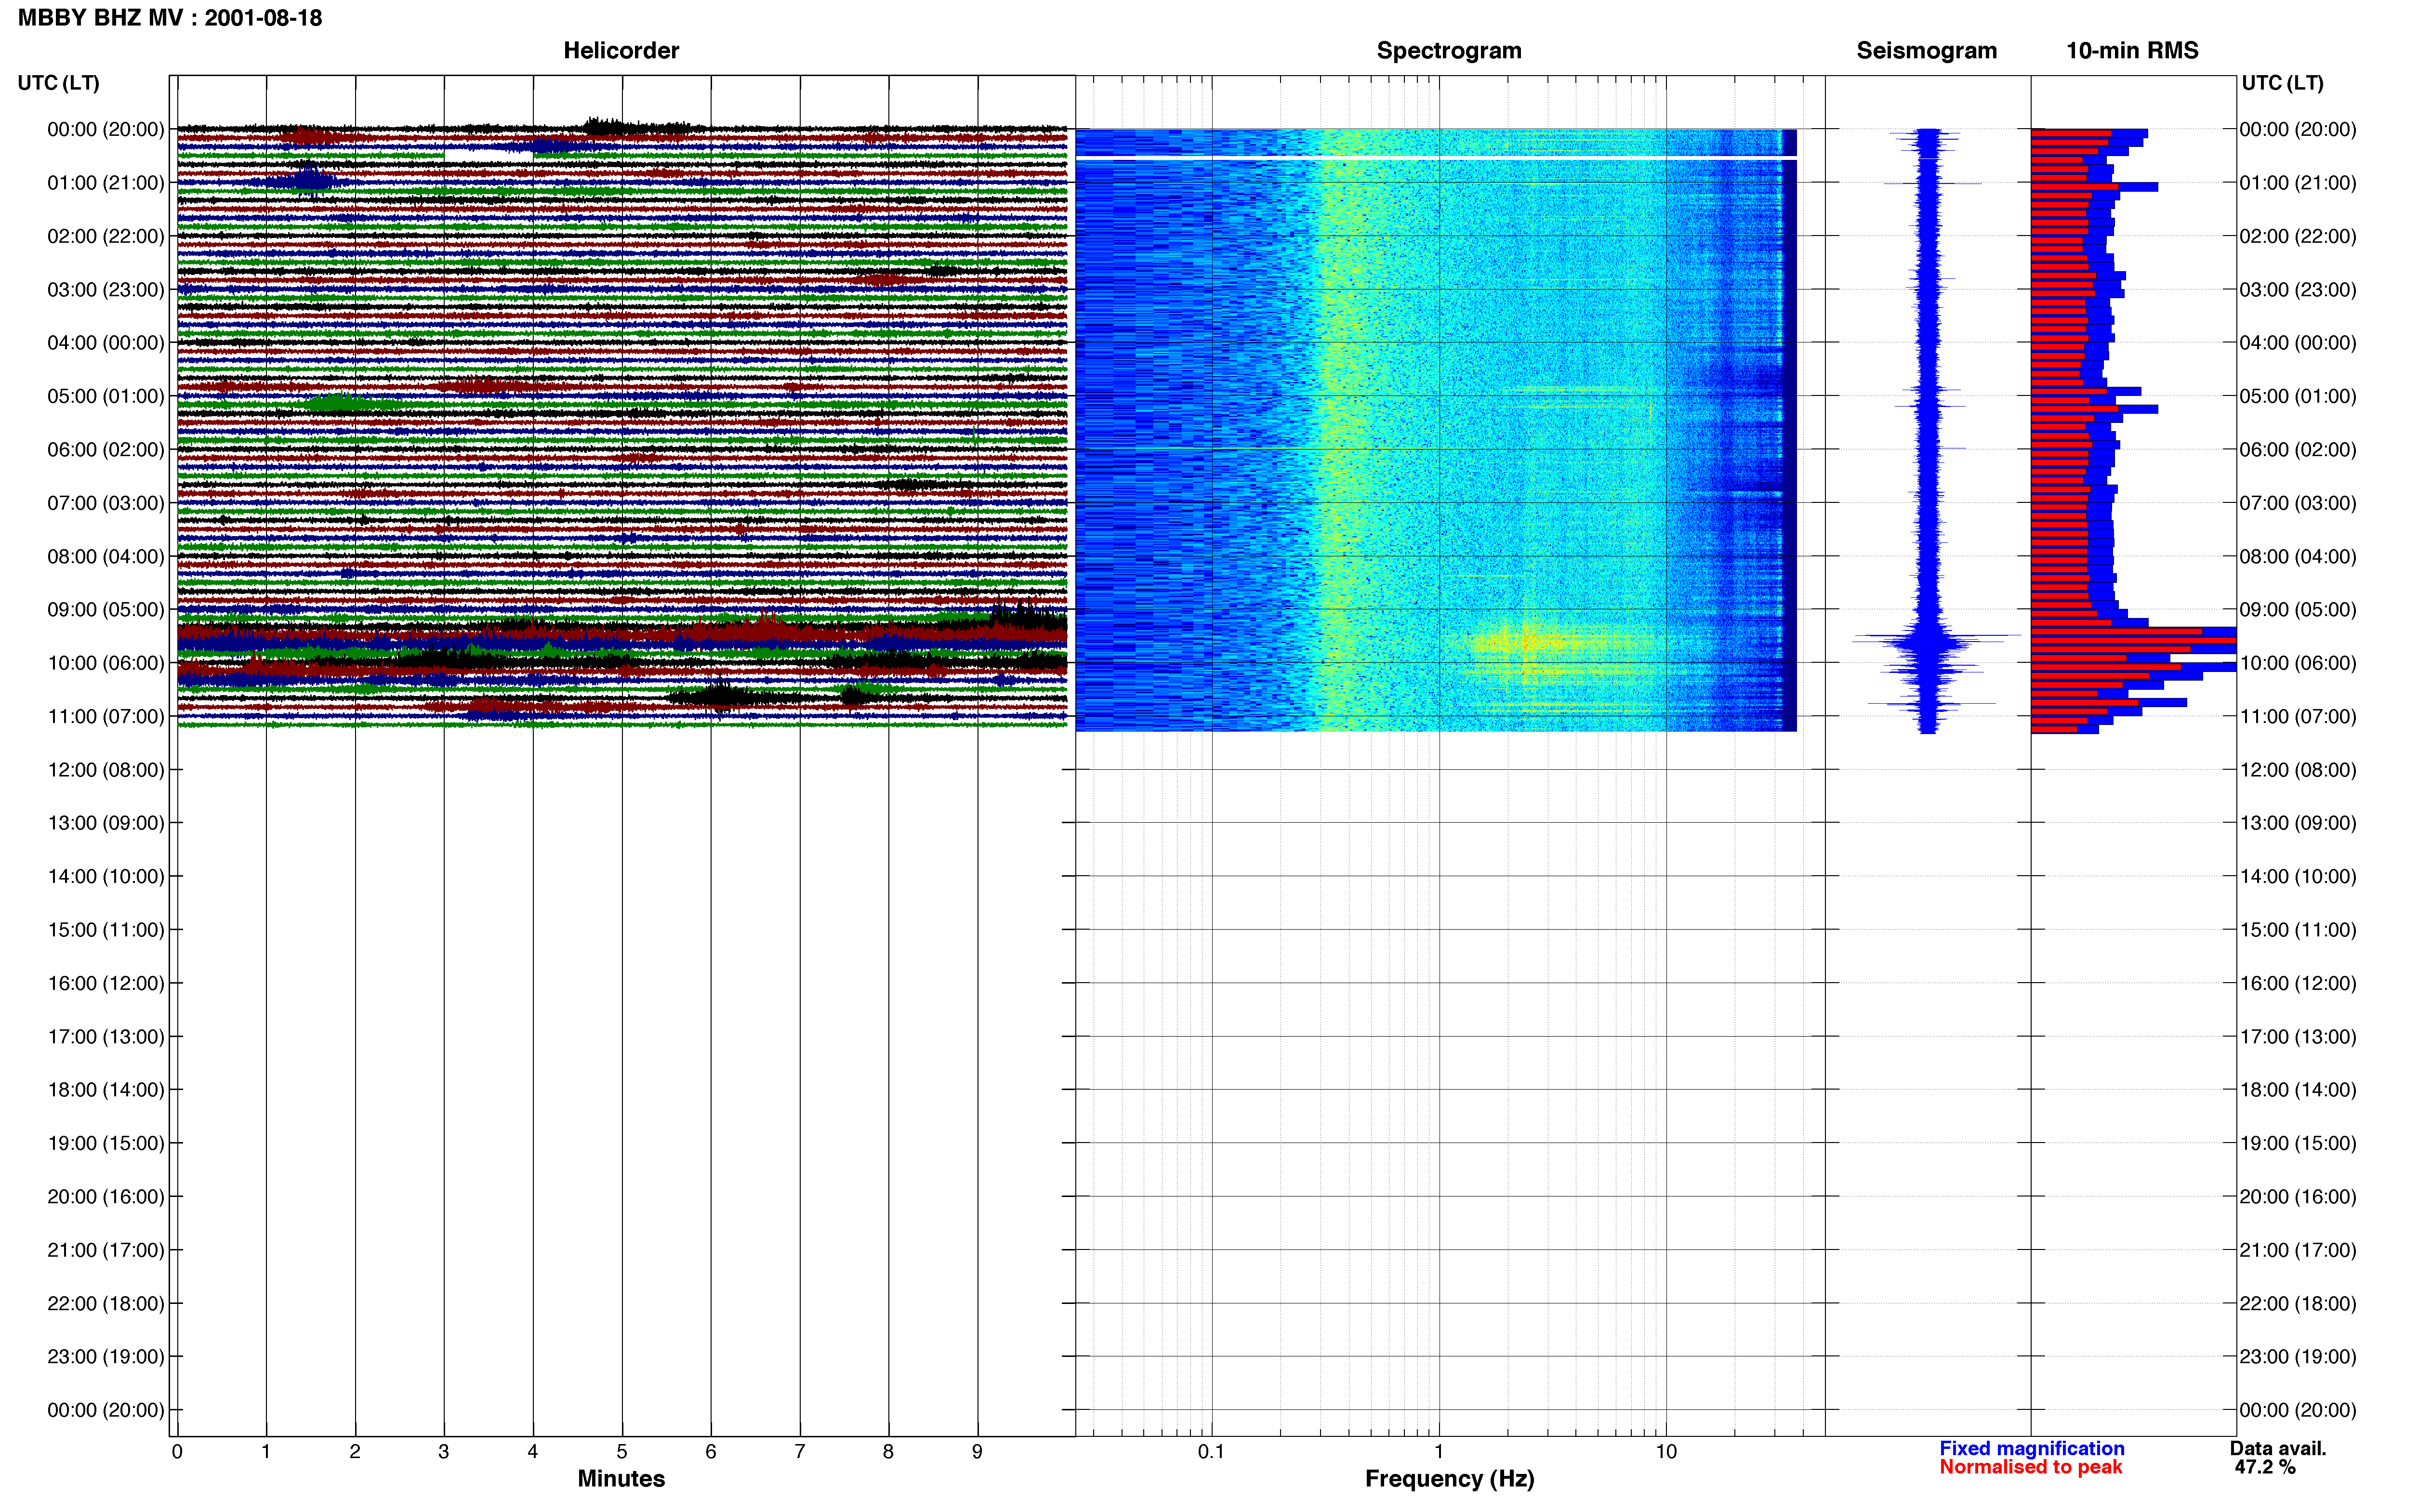Click the Data avail. label
This screenshot has height=1512, width=2418.
coord(2278,1448)
